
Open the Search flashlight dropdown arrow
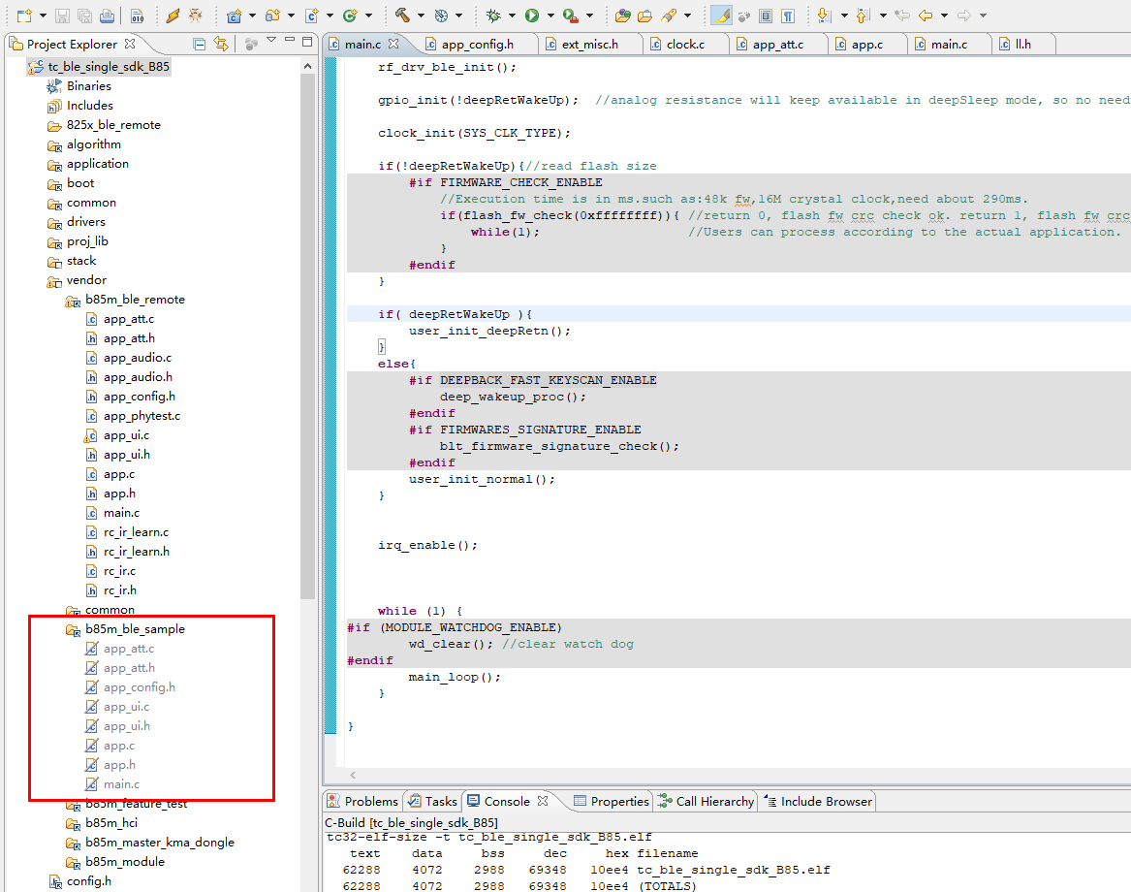tap(687, 16)
